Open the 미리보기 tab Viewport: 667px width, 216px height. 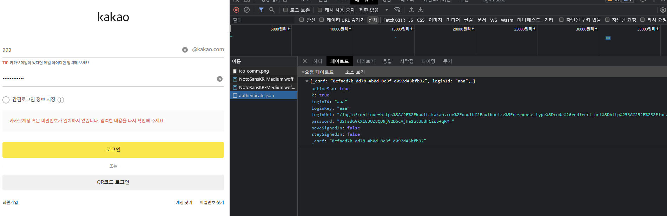(x=366, y=61)
